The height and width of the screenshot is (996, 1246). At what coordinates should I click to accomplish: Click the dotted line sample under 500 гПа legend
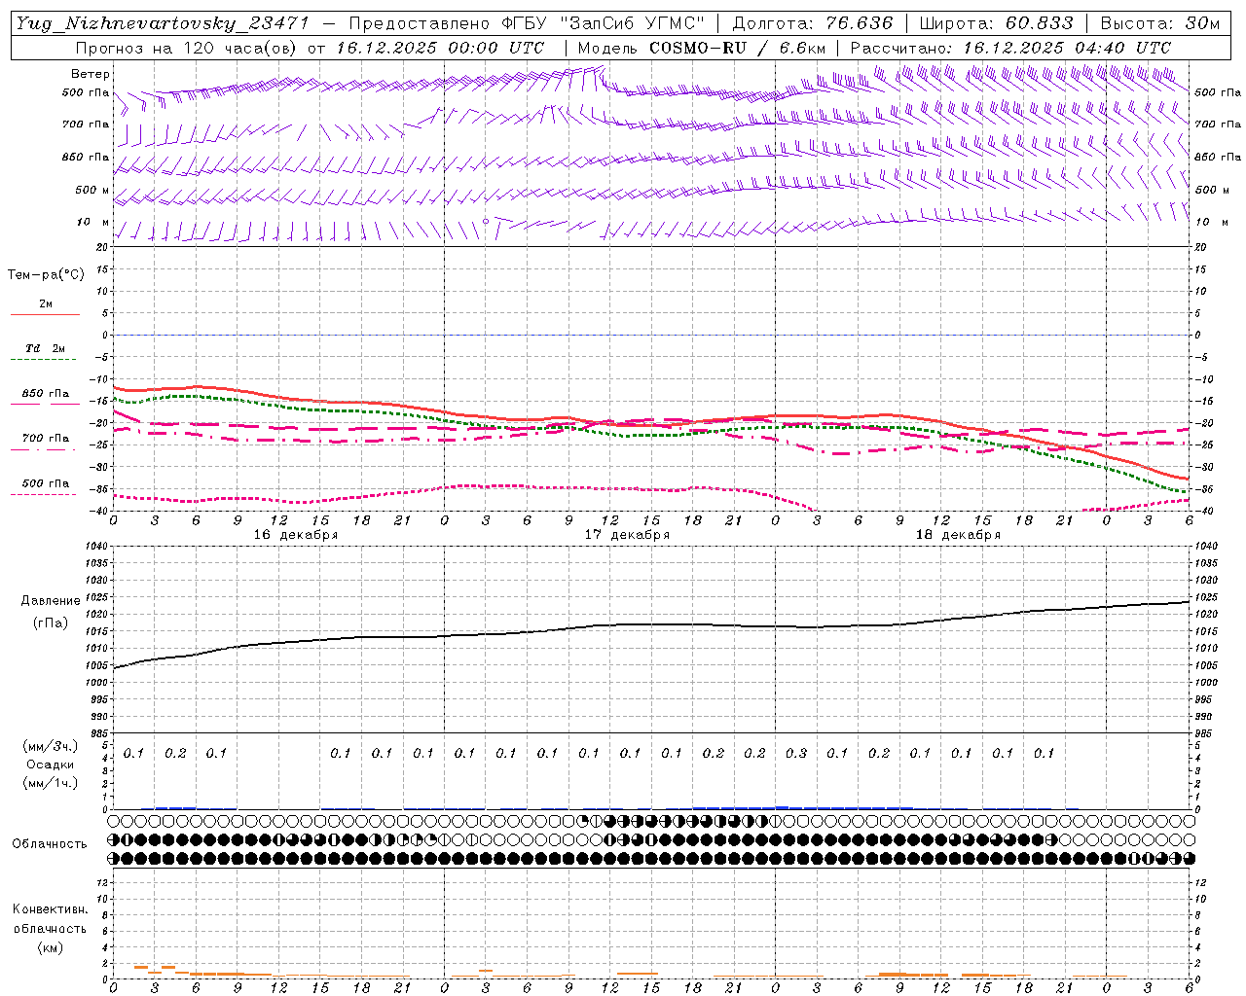click(x=45, y=494)
